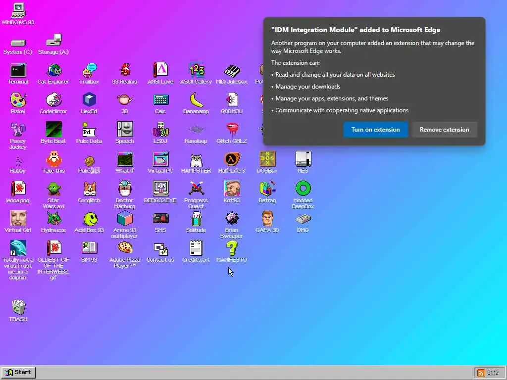Viewport: 507px width, 380px height.
Task: Launch Progress Quest crossed swords icon
Action: click(x=196, y=189)
